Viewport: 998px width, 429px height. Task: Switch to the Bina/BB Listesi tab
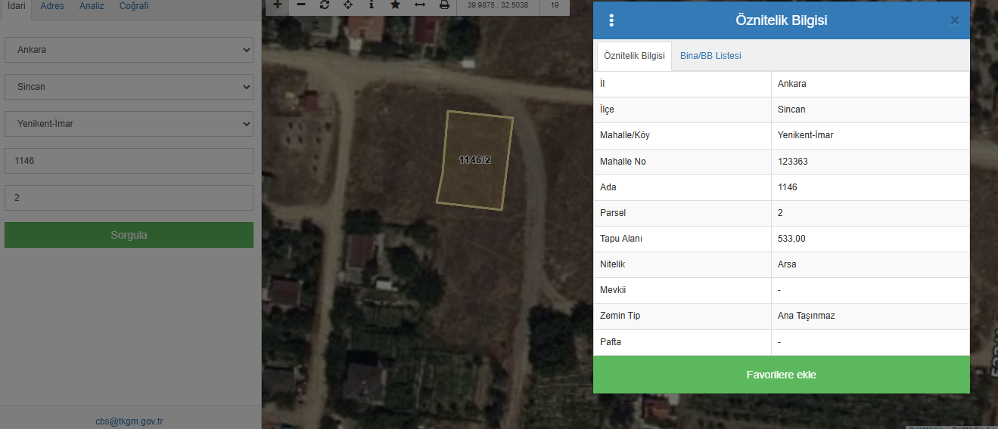click(x=710, y=56)
